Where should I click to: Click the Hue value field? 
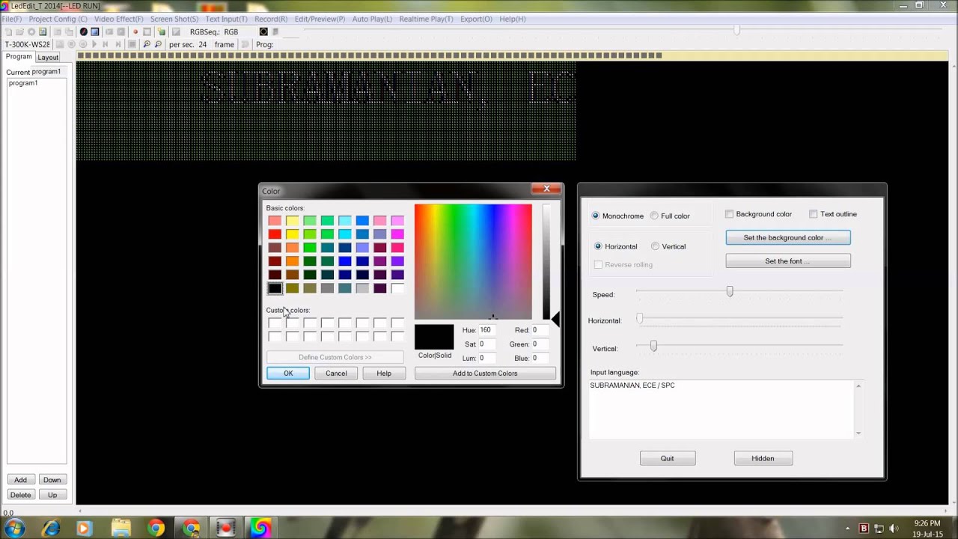[x=486, y=330]
